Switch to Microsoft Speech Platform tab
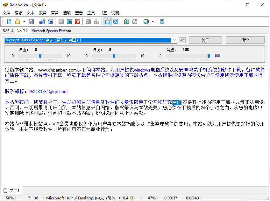The height and width of the screenshot is (201, 270). pyautogui.click(x=51, y=31)
